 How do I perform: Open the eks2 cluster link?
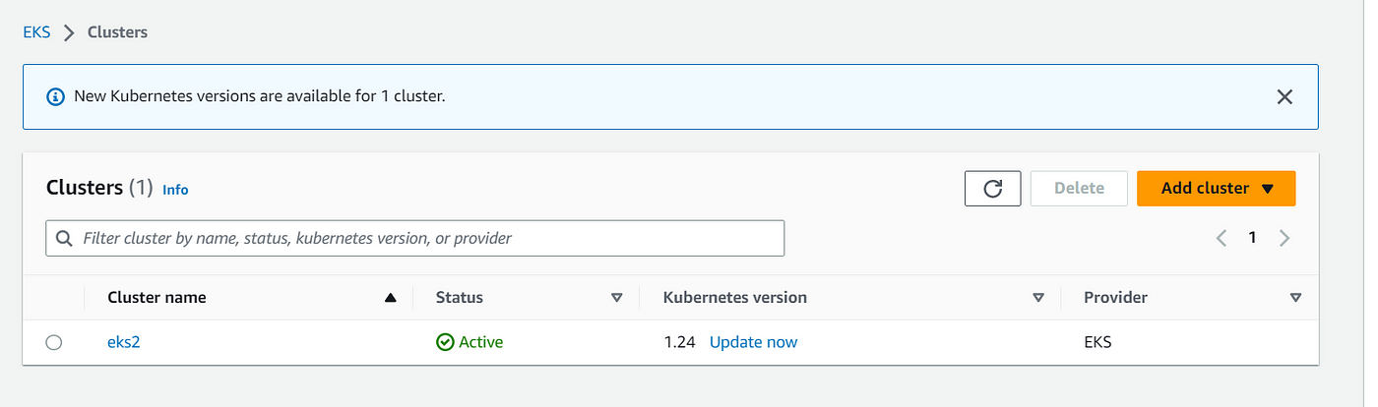point(124,342)
